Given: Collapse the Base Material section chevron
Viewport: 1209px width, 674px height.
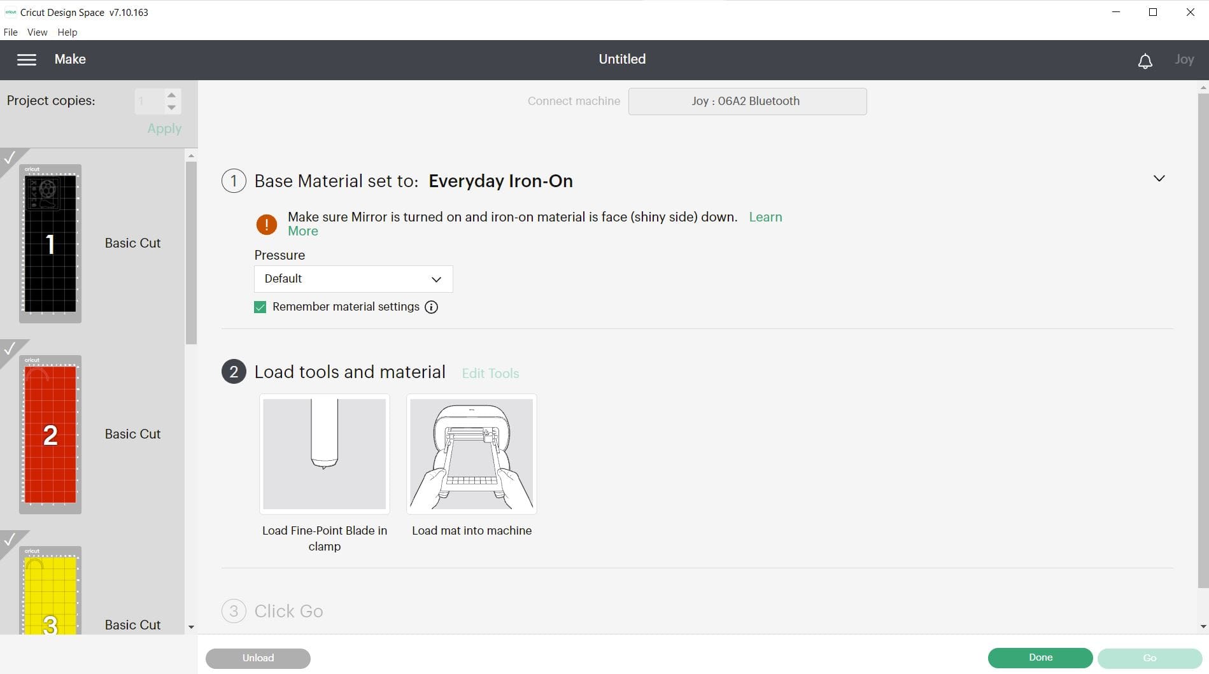Looking at the screenshot, I should pyautogui.click(x=1159, y=179).
